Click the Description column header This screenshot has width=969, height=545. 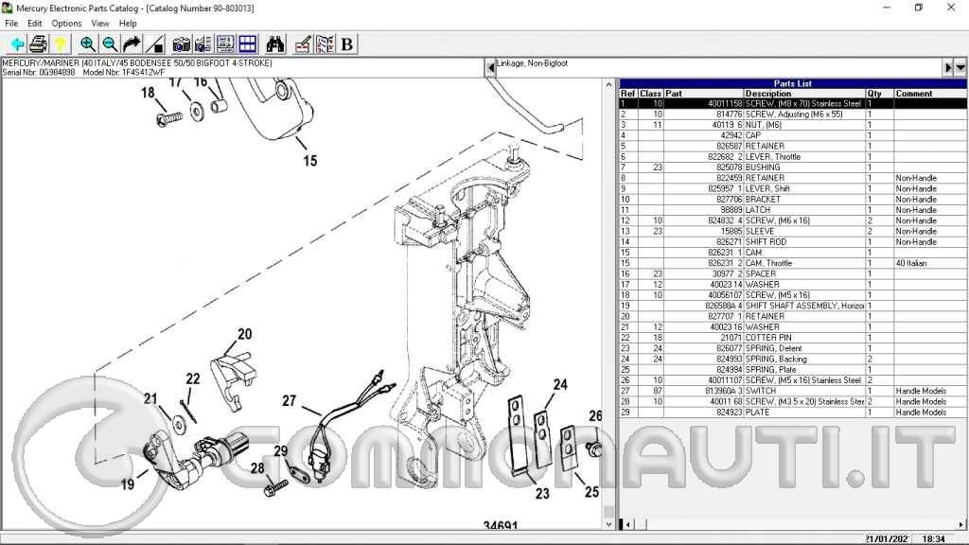(804, 94)
